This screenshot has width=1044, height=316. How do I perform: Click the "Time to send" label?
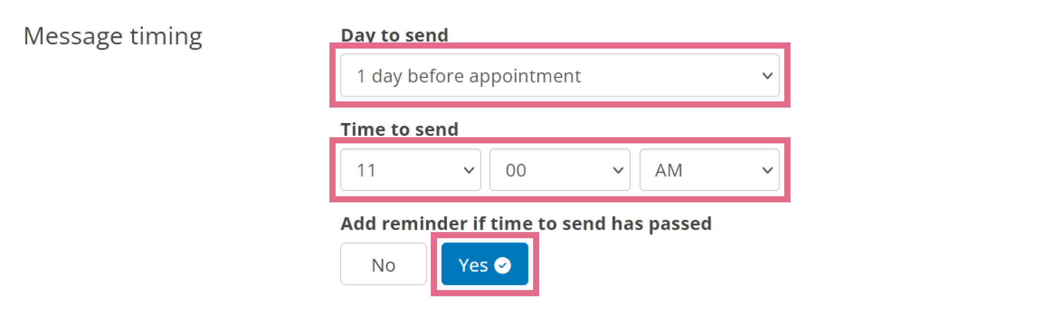pyautogui.click(x=399, y=129)
